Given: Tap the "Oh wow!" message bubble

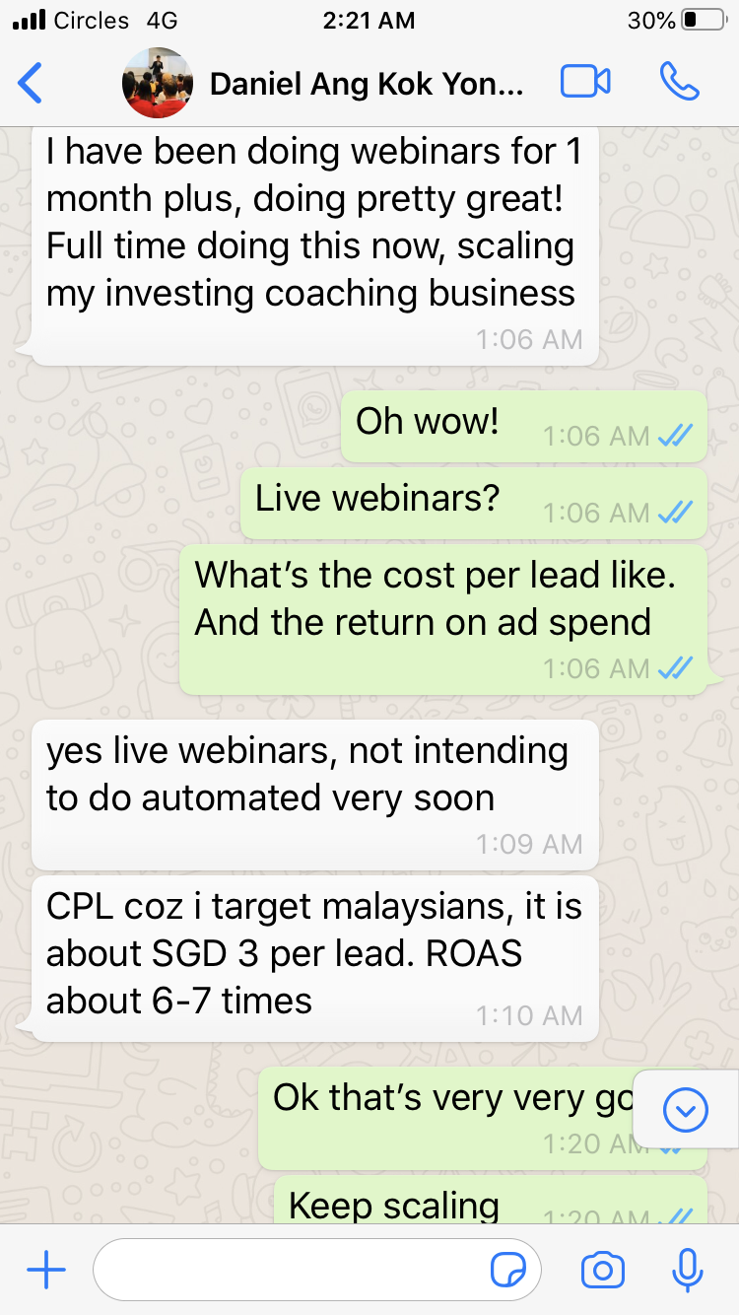Looking at the screenshot, I should click(524, 426).
